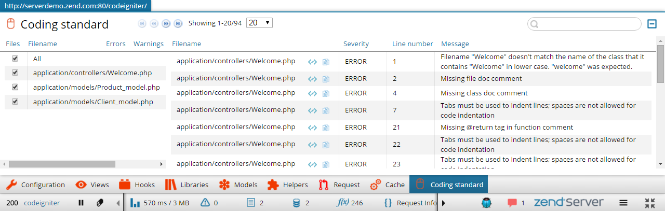Switch to the Hooks tab

[137, 185]
